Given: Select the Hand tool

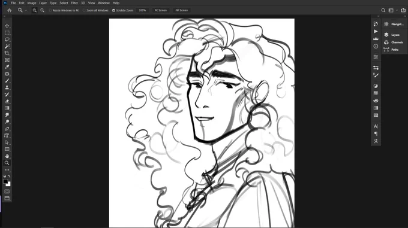Looking at the screenshot, I should click(7, 156).
